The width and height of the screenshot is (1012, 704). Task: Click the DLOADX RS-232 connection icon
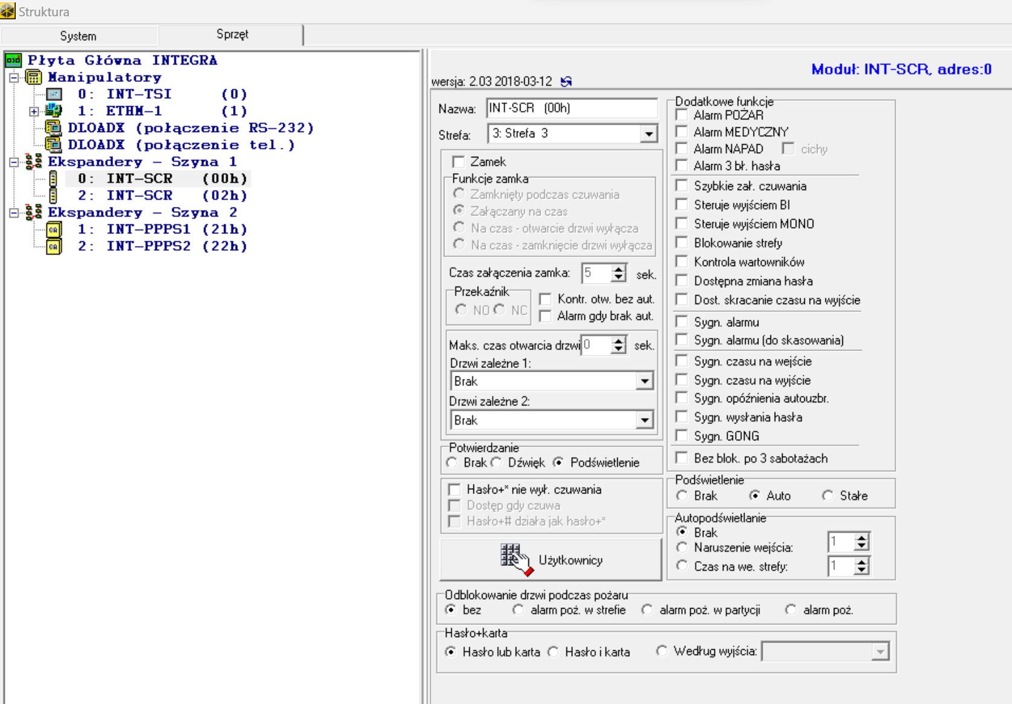[x=54, y=128]
